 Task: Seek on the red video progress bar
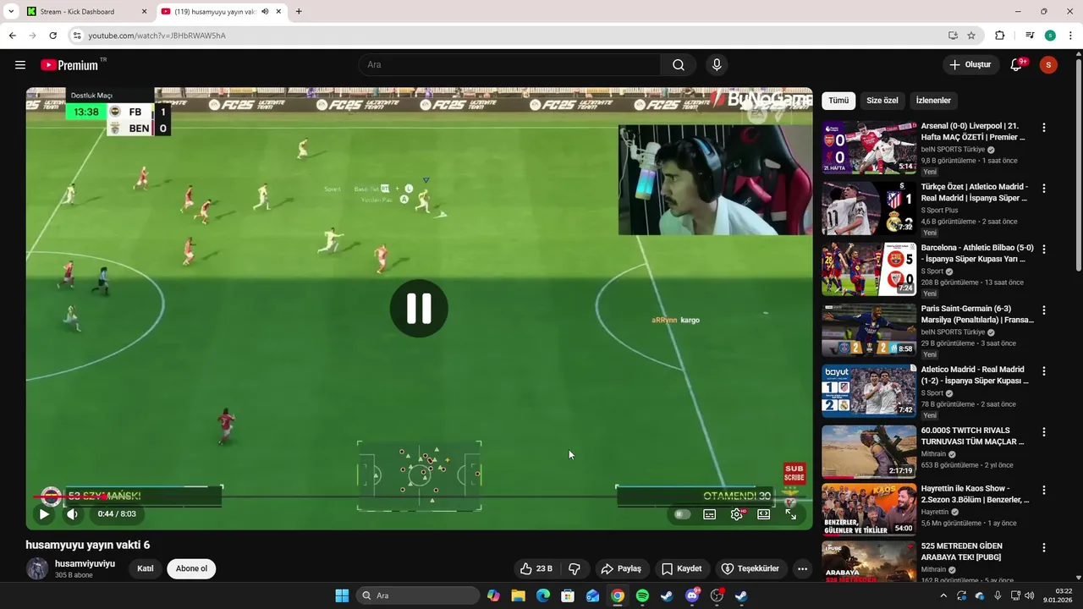(419, 497)
